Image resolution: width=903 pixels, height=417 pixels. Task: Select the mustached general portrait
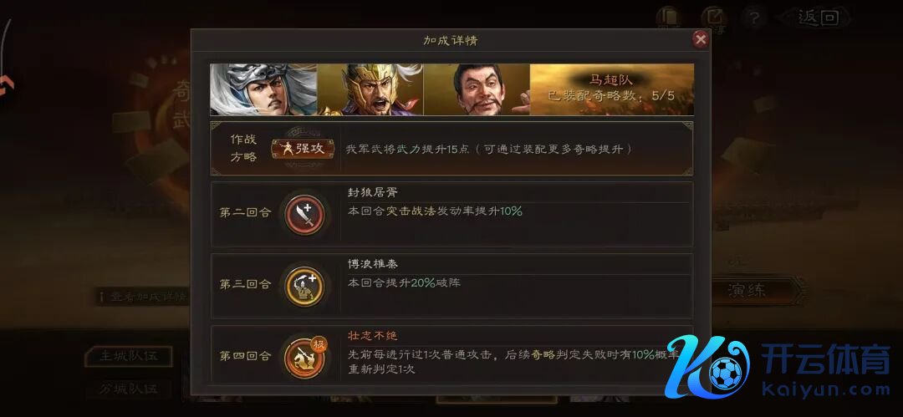click(x=477, y=90)
